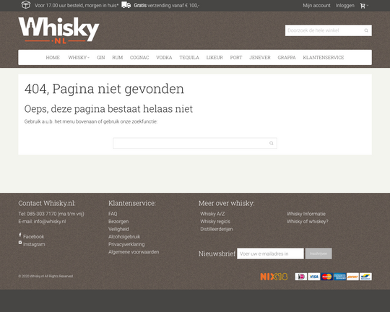Open the Port category
This screenshot has height=312, width=390.
point(236,58)
